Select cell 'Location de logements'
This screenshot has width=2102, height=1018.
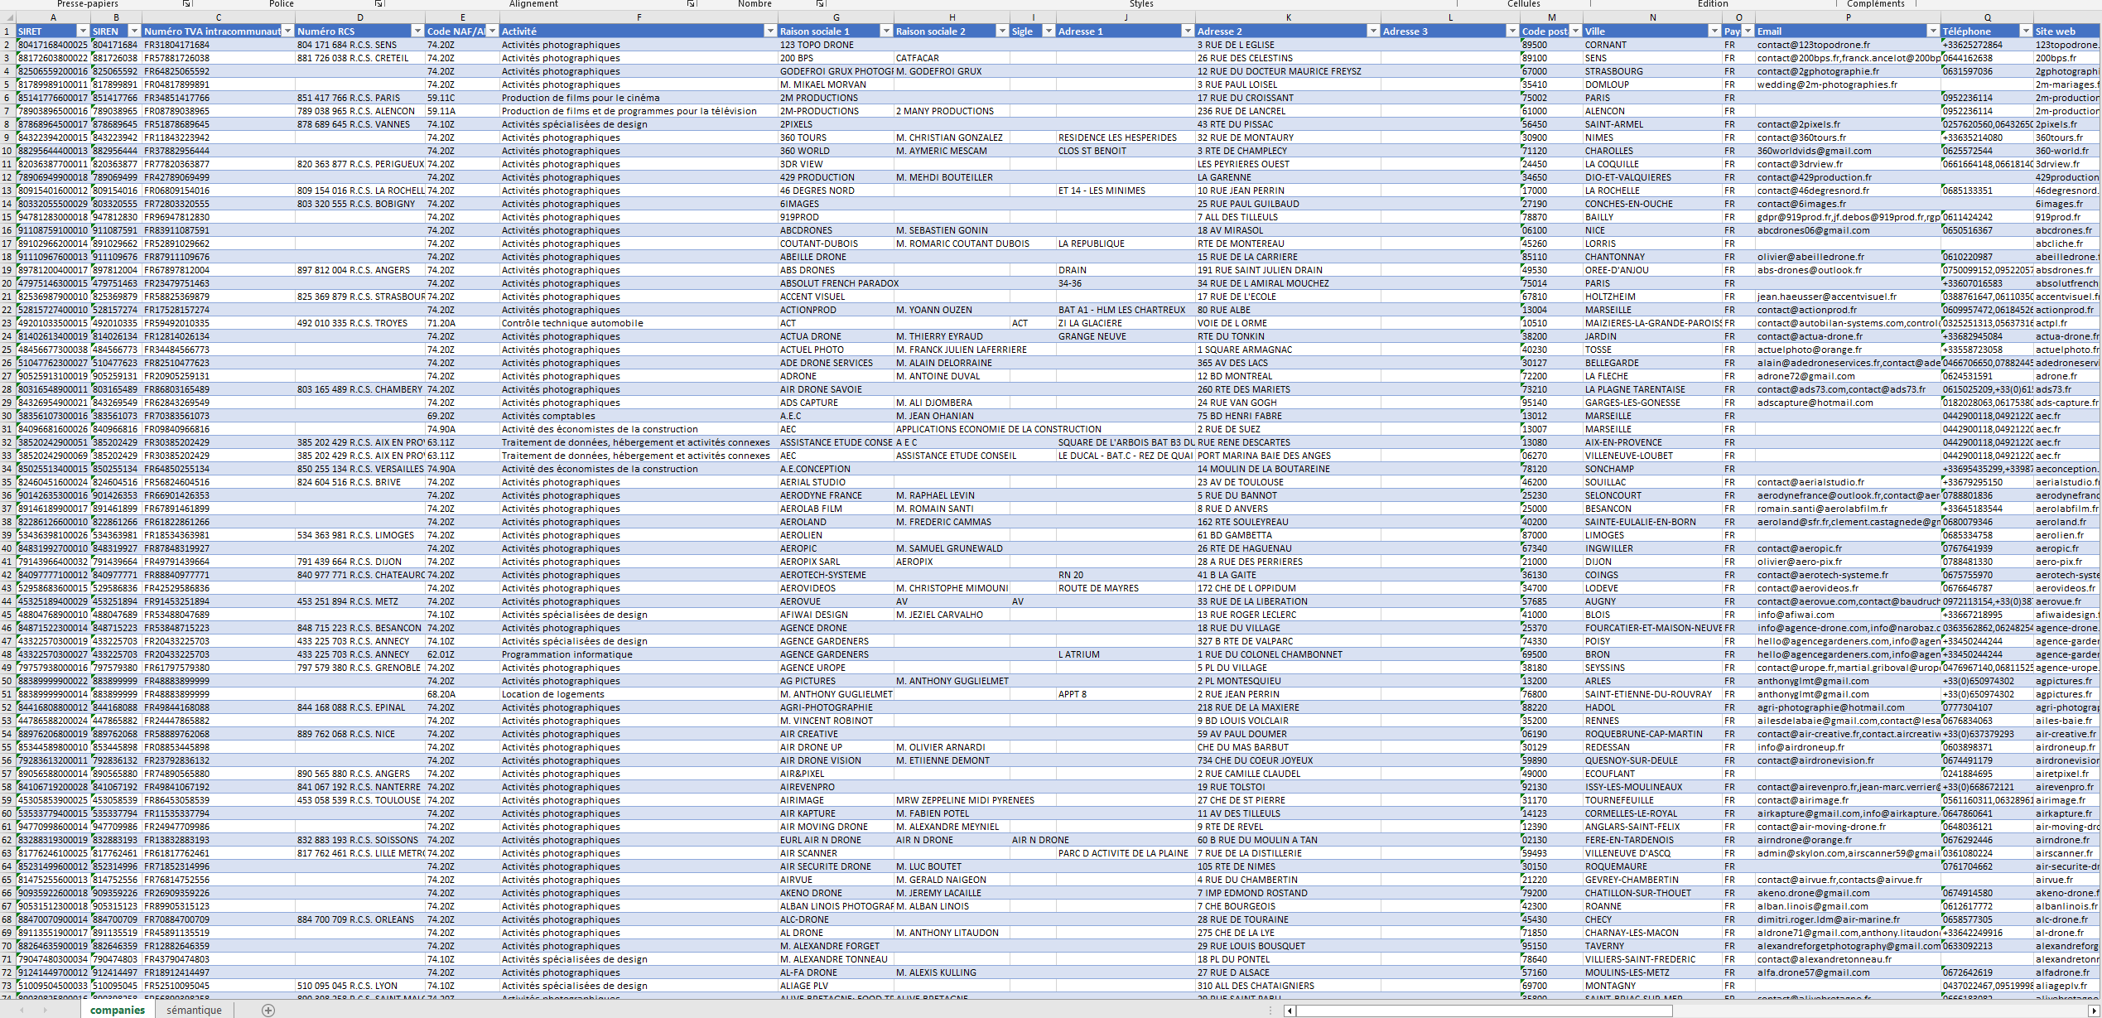[639, 694]
